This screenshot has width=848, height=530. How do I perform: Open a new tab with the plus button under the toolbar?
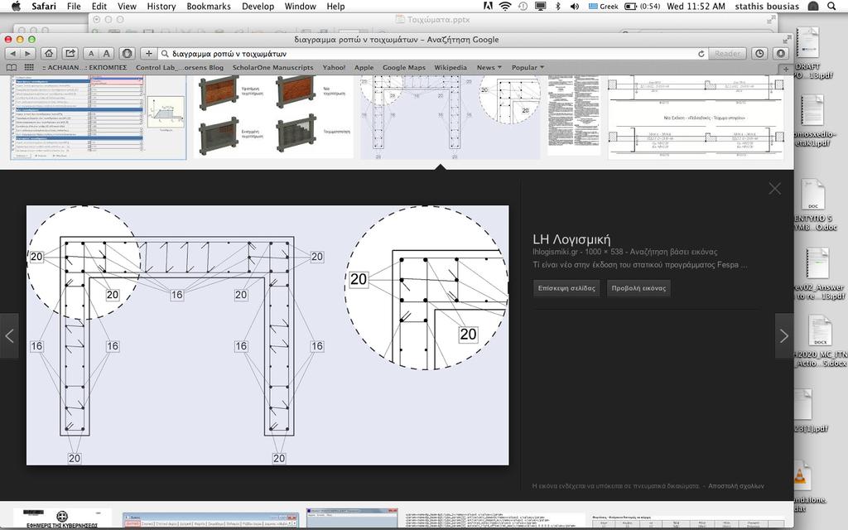787,69
